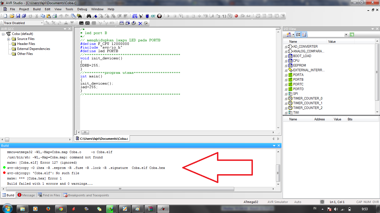Open the Debug menu

click(x=82, y=9)
